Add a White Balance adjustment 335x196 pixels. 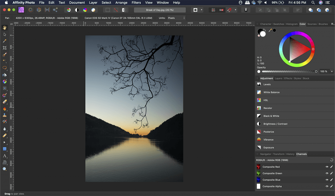pos(271,92)
